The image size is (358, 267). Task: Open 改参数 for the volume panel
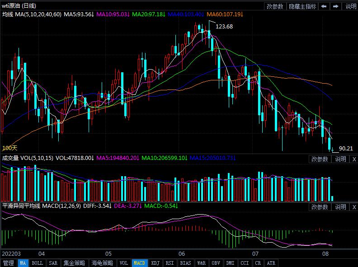(320, 159)
